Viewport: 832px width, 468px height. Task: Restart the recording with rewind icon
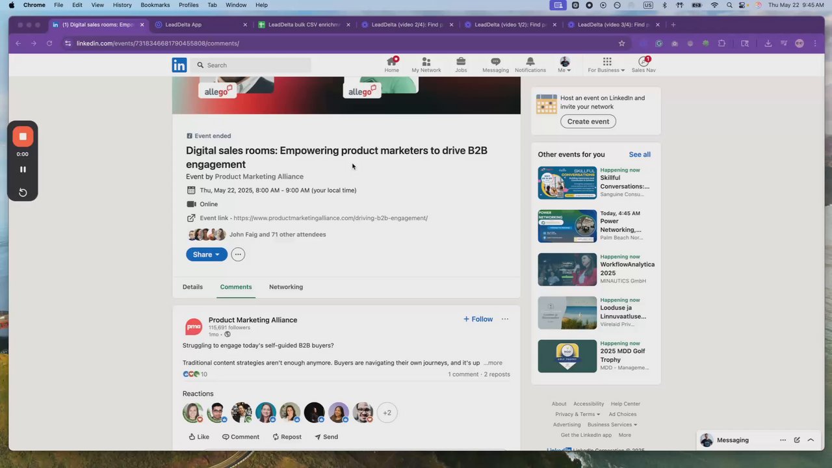click(23, 192)
